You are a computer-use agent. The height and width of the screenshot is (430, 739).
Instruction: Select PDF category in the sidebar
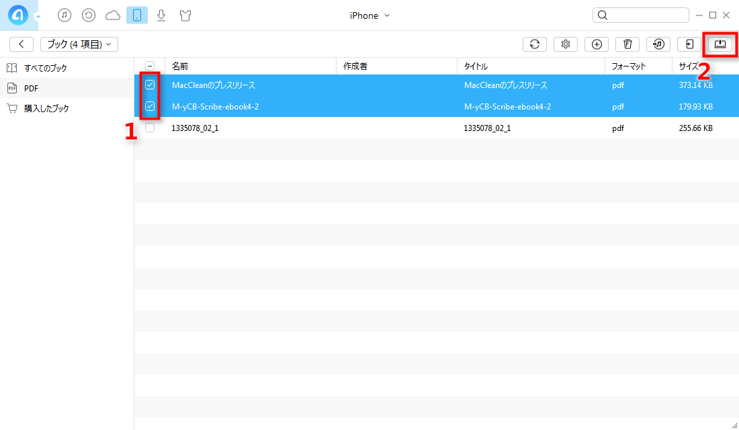pos(67,88)
